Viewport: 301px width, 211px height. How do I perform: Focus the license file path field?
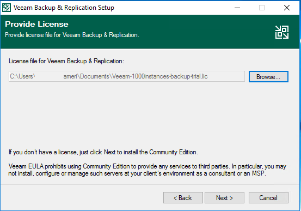127,76
